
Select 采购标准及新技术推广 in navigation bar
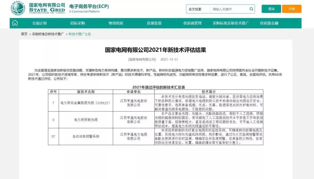click(x=231, y=23)
